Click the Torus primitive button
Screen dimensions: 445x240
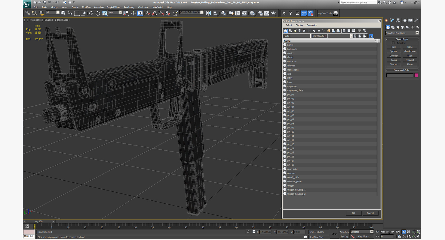point(394,60)
